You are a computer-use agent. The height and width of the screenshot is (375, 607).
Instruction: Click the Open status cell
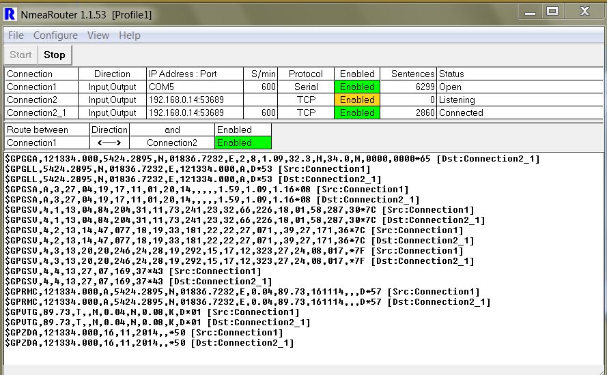[520, 87]
